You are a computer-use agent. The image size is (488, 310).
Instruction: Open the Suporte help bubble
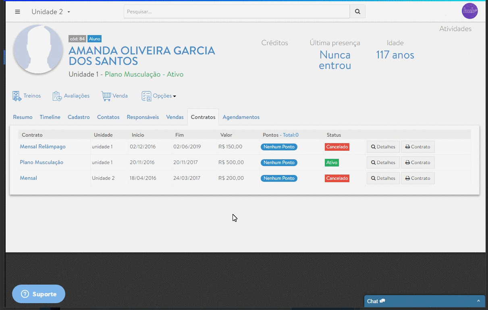38,294
